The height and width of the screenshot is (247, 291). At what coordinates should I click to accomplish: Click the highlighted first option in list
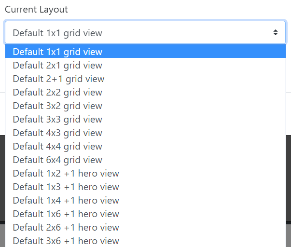[x=145, y=52]
